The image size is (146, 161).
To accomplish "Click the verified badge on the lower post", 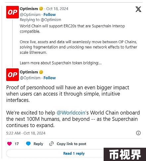I will [x=41, y=72].
